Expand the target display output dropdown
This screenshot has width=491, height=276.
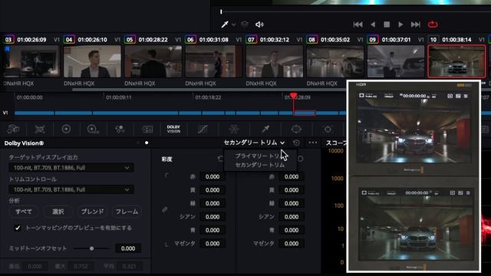(x=71, y=168)
